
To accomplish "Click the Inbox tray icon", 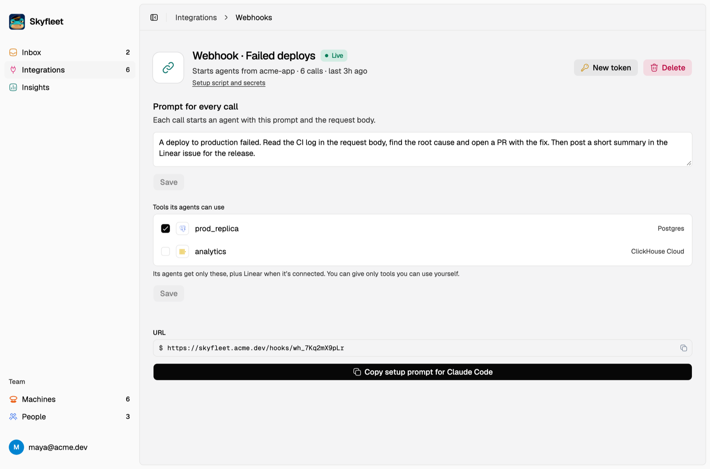I will point(13,52).
